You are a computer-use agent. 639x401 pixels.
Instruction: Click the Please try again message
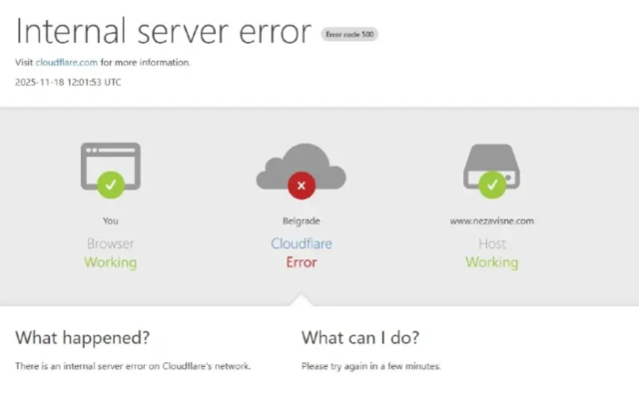point(370,366)
